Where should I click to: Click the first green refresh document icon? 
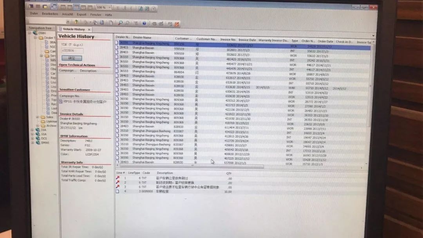coord(140,9)
